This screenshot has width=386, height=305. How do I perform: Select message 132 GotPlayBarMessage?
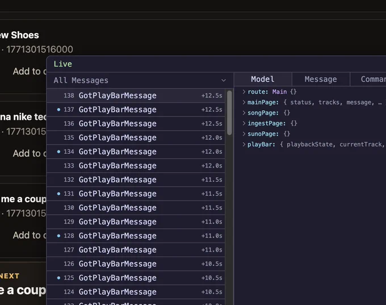point(136,180)
